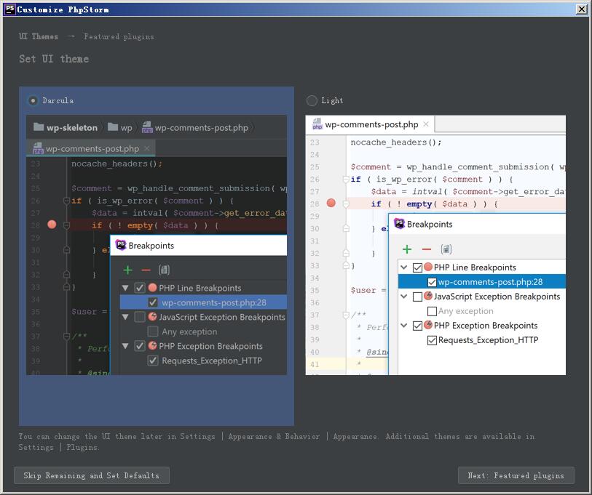Collapse JavaScript Exception Breakpoints in Darcula preview

point(126,317)
